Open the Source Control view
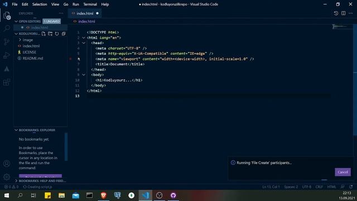 7,42
